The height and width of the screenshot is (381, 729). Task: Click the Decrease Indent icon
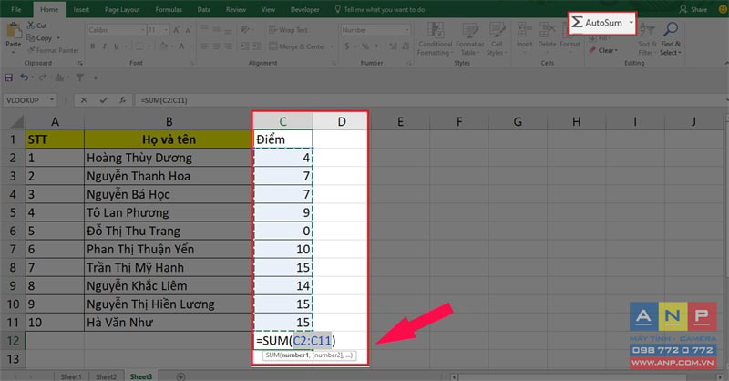coord(244,46)
